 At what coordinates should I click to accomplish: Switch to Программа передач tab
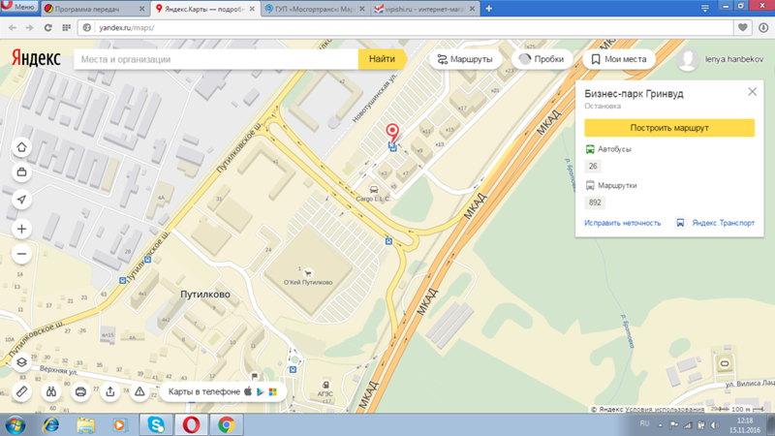95,9
